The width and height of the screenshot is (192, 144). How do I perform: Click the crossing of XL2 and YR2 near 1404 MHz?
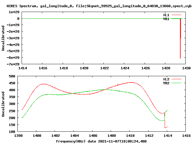[73, 94]
